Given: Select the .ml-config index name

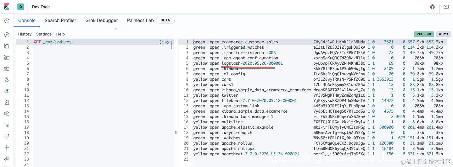Looking at the screenshot, I should click(233, 74).
